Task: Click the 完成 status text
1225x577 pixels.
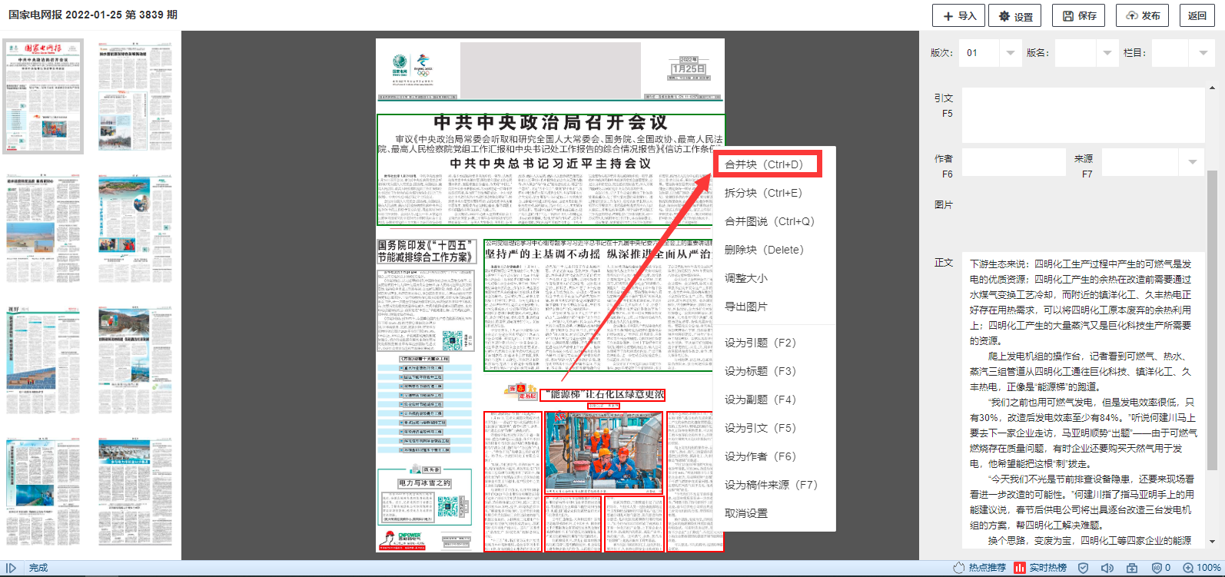Action: [x=38, y=569]
